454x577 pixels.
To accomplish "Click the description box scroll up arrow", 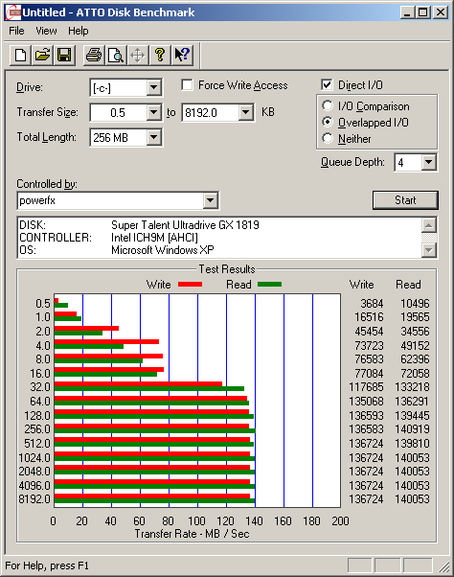I will [x=429, y=225].
